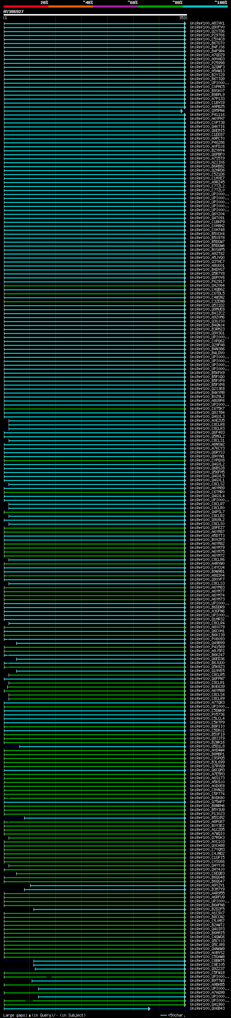This screenshot has width=231, height=1018.
Task: Select the UniRef100_P08093 hit label
Action: [x=207, y=639]
